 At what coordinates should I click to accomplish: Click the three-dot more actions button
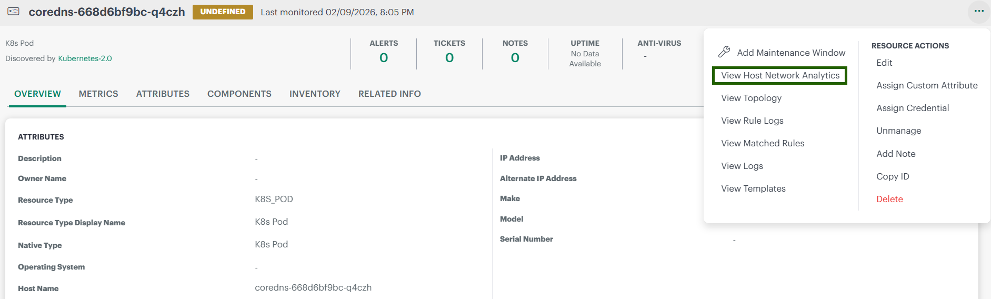978,12
